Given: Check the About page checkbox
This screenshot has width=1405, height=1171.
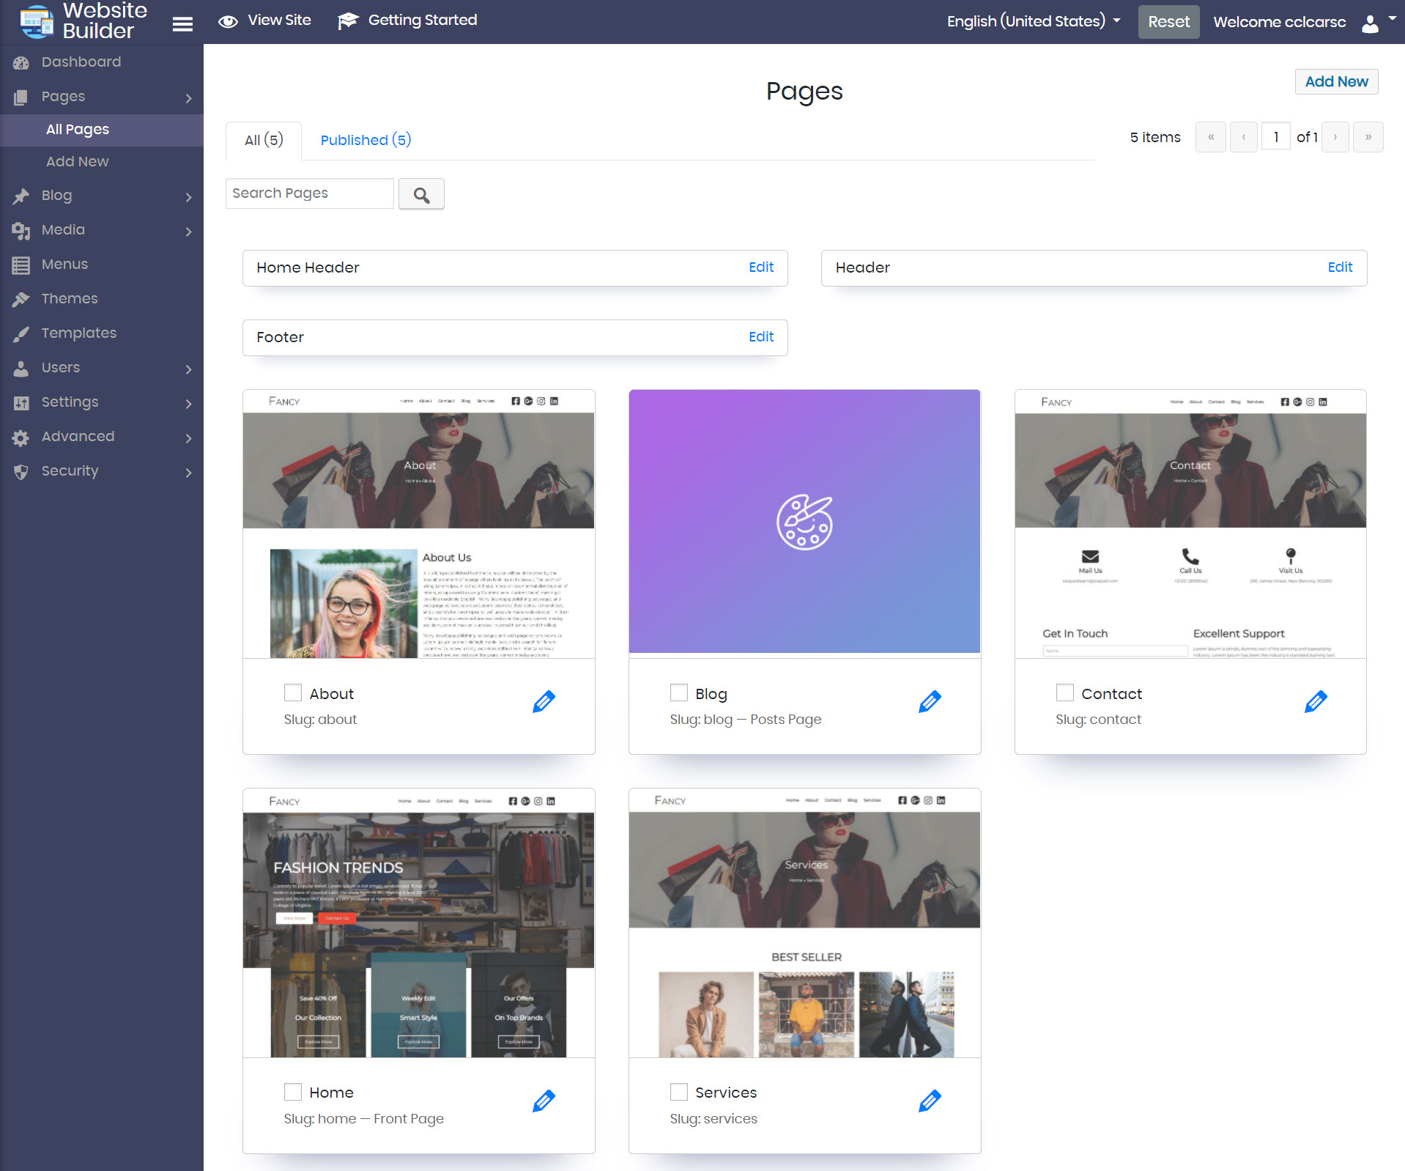Looking at the screenshot, I should pyautogui.click(x=293, y=693).
